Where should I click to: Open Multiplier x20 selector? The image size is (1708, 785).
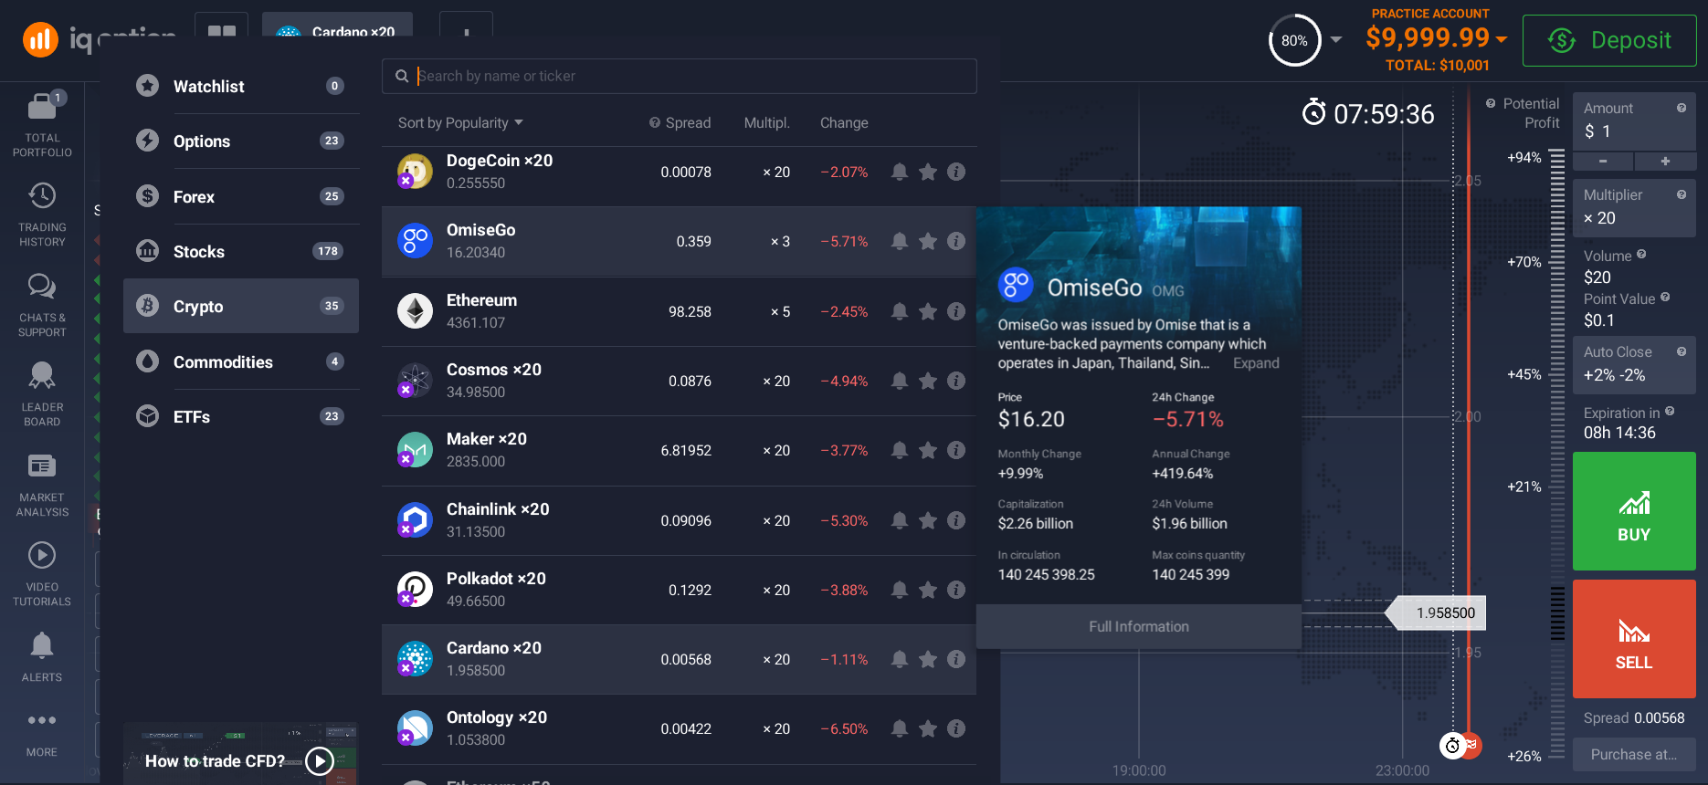(1634, 207)
